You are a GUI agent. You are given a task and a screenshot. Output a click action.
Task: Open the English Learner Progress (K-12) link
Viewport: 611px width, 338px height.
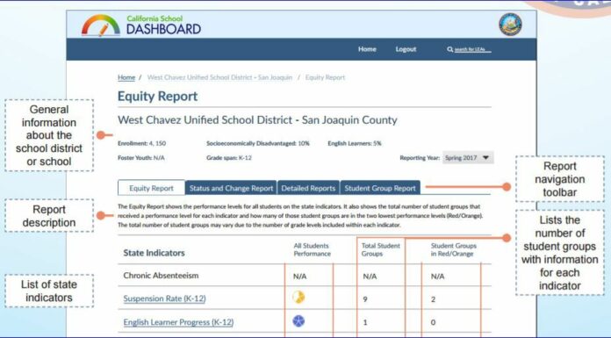[x=178, y=322]
